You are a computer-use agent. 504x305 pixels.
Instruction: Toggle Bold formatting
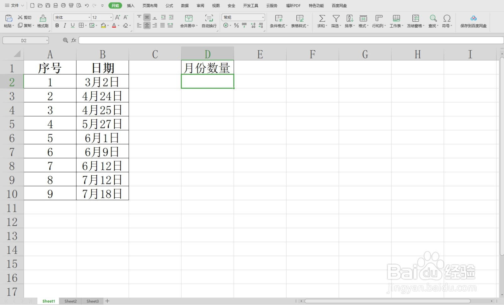click(57, 25)
